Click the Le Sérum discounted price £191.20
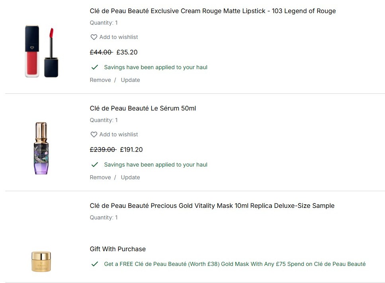The image size is (385, 283). [131, 149]
